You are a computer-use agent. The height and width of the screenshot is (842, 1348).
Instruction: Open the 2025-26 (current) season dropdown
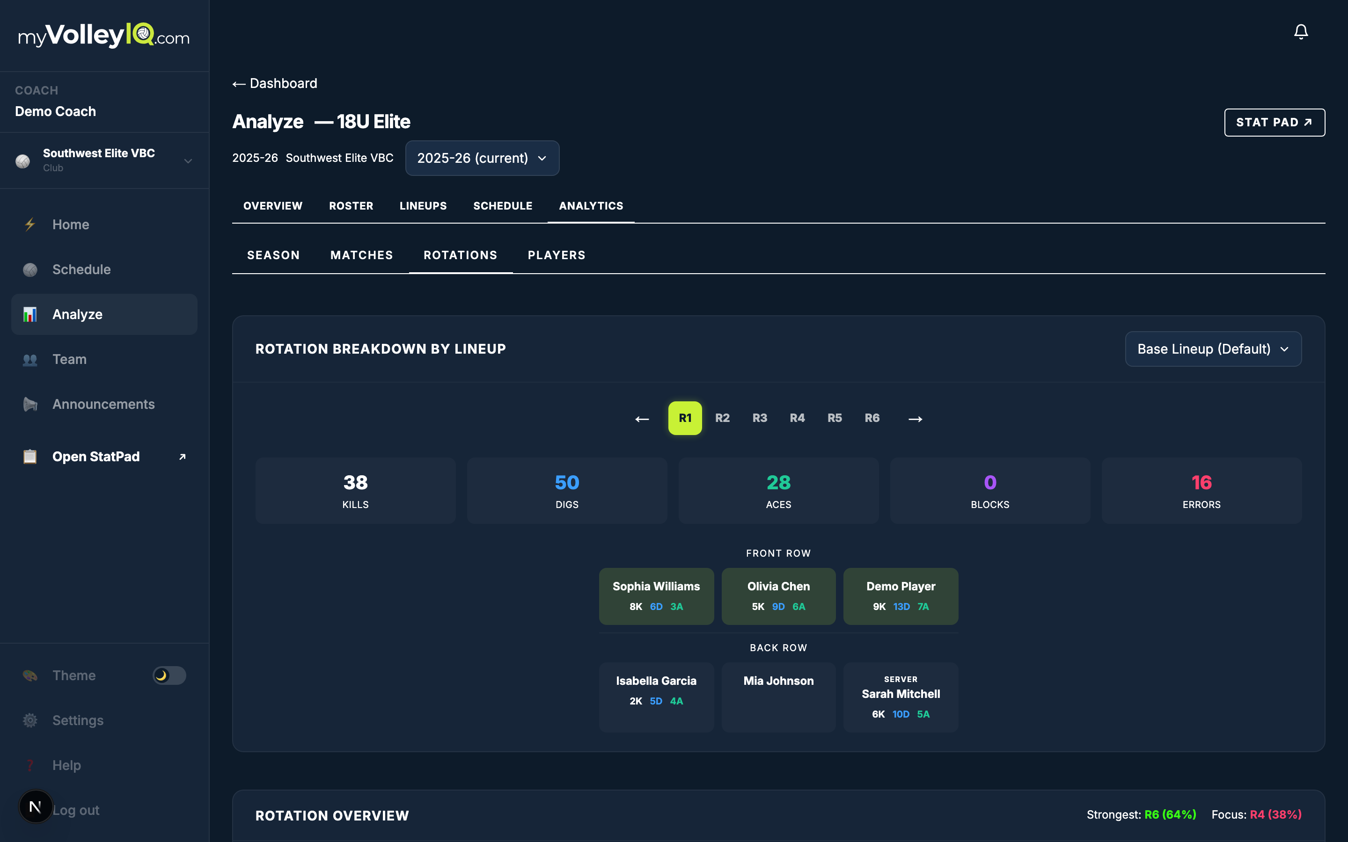[x=483, y=158]
